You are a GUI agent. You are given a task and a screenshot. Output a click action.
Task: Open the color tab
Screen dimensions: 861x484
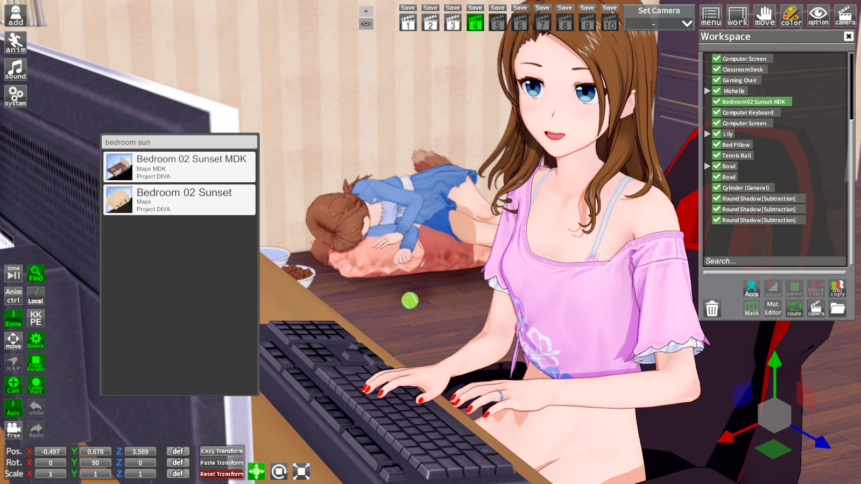791,16
